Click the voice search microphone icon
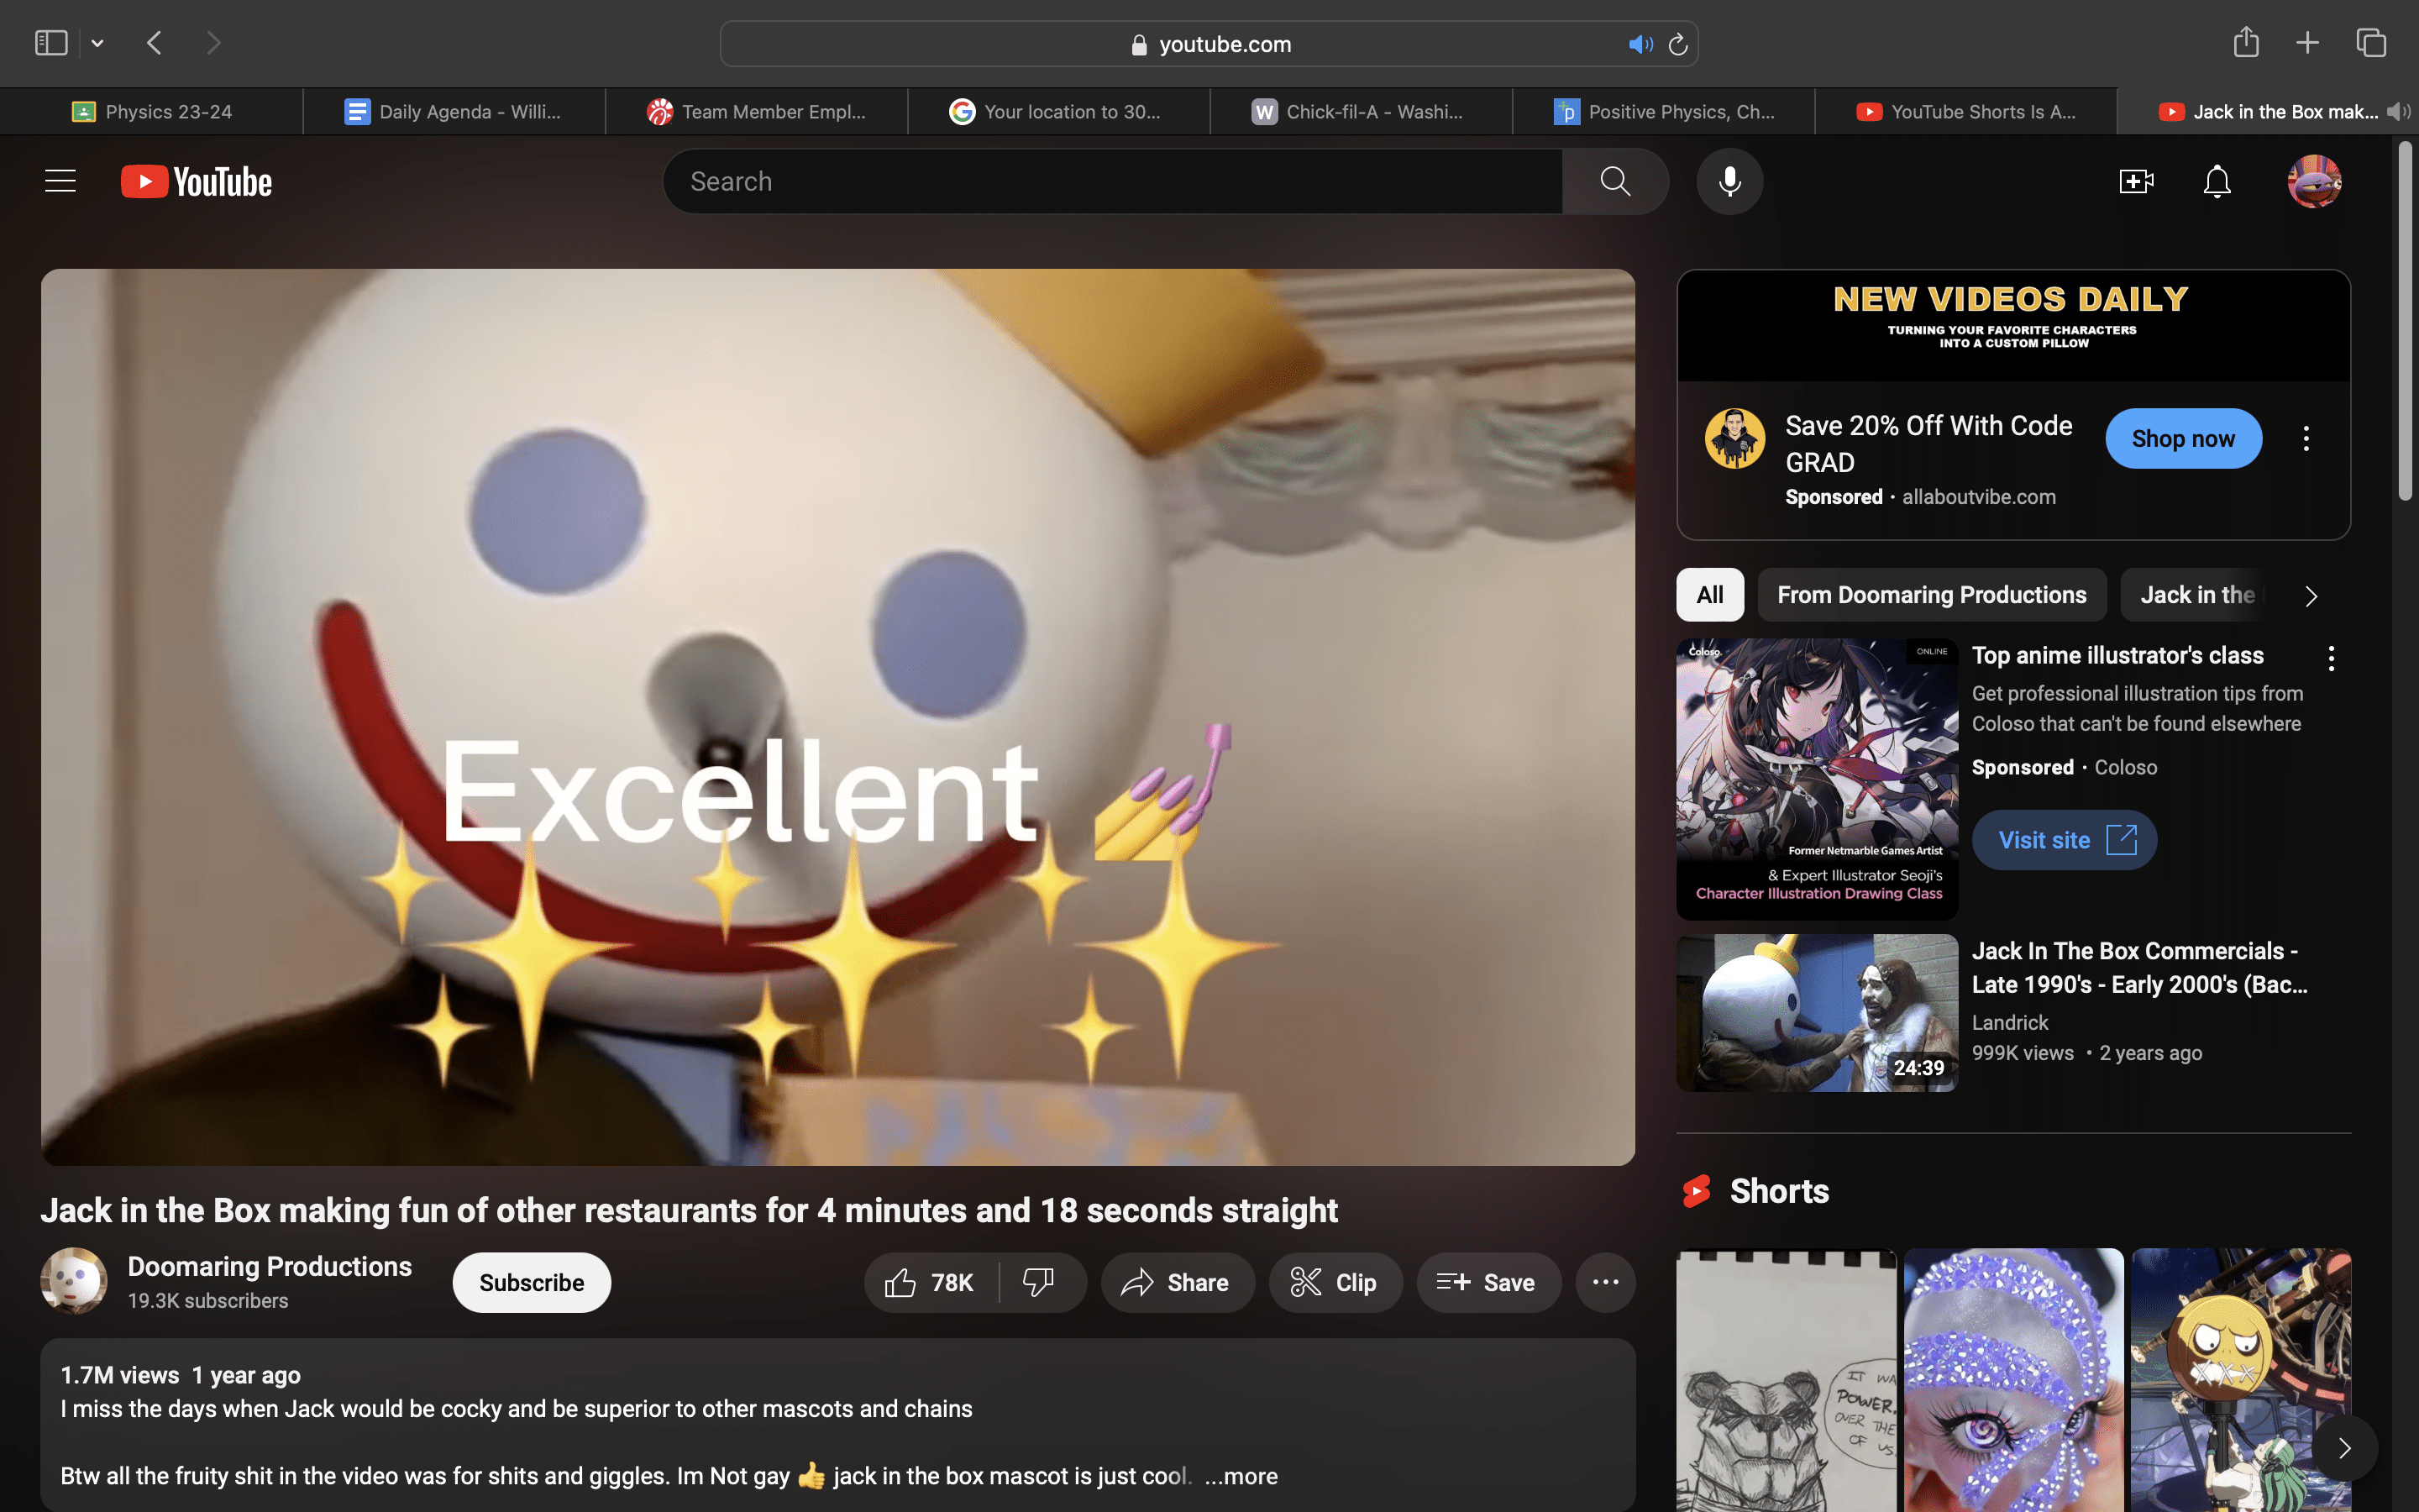2419x1512 pixels. click(1729, 181)
